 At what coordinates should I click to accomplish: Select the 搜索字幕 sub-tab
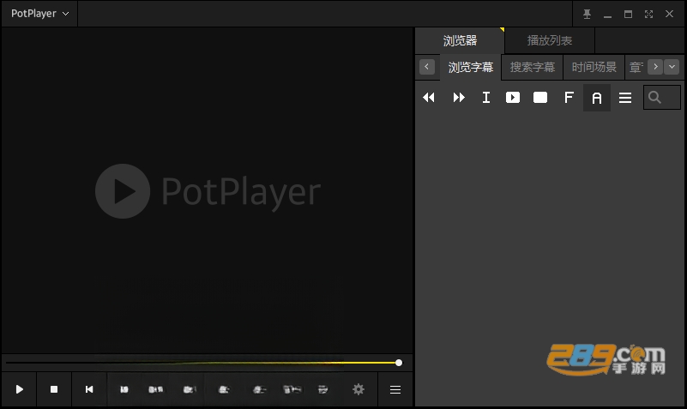click(532, 67)
